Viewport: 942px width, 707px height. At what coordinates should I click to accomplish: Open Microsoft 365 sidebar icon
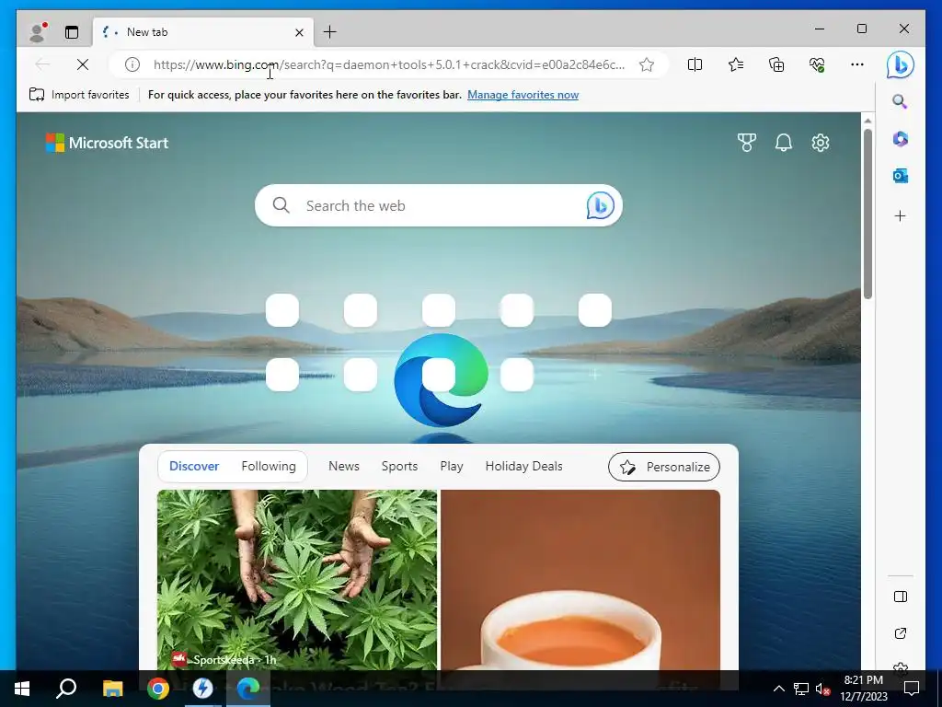900,139
